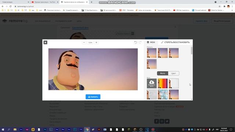
Task: Switch to the ФОН tab
Action: point(151,42)
